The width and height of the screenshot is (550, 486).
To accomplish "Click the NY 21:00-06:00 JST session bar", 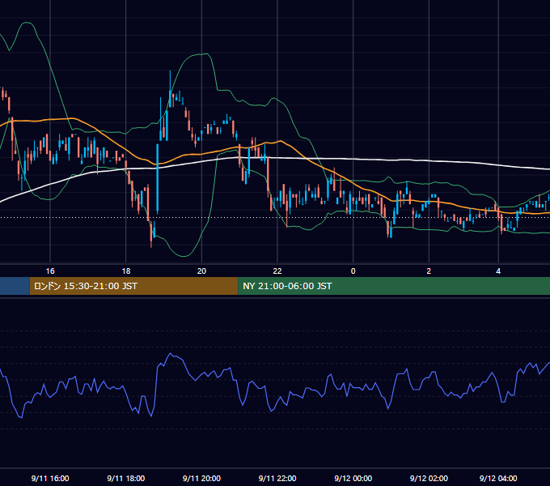I will click(x=394, y=286).
